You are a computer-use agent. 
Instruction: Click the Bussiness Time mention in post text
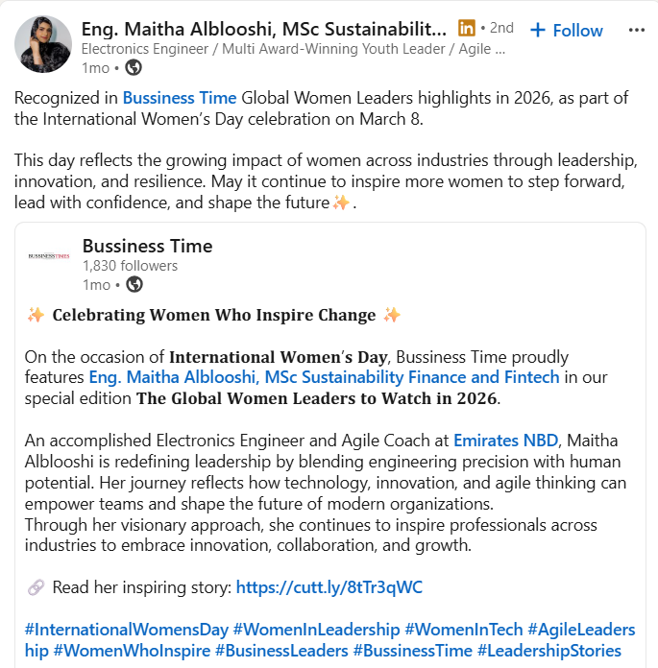pos(179,97)
